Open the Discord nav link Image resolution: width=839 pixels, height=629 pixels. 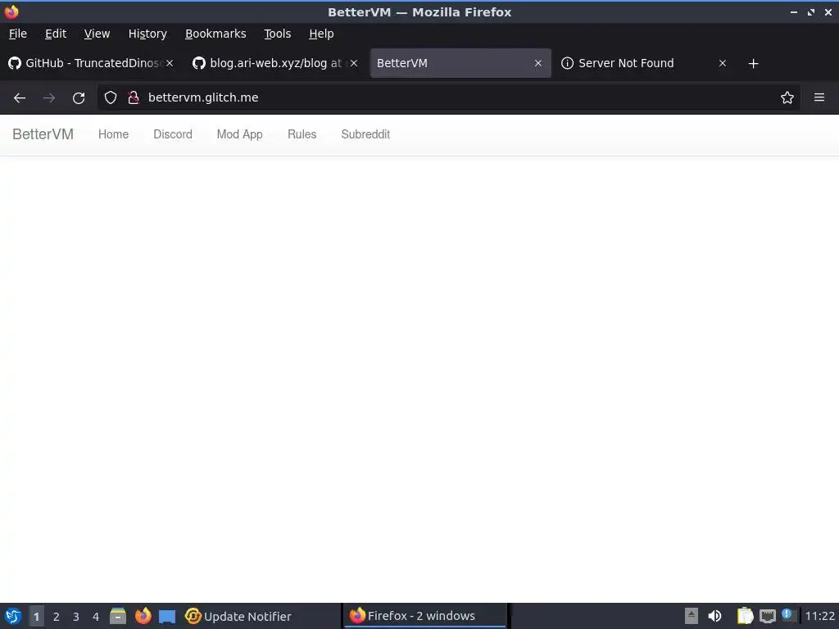point(173,134)
